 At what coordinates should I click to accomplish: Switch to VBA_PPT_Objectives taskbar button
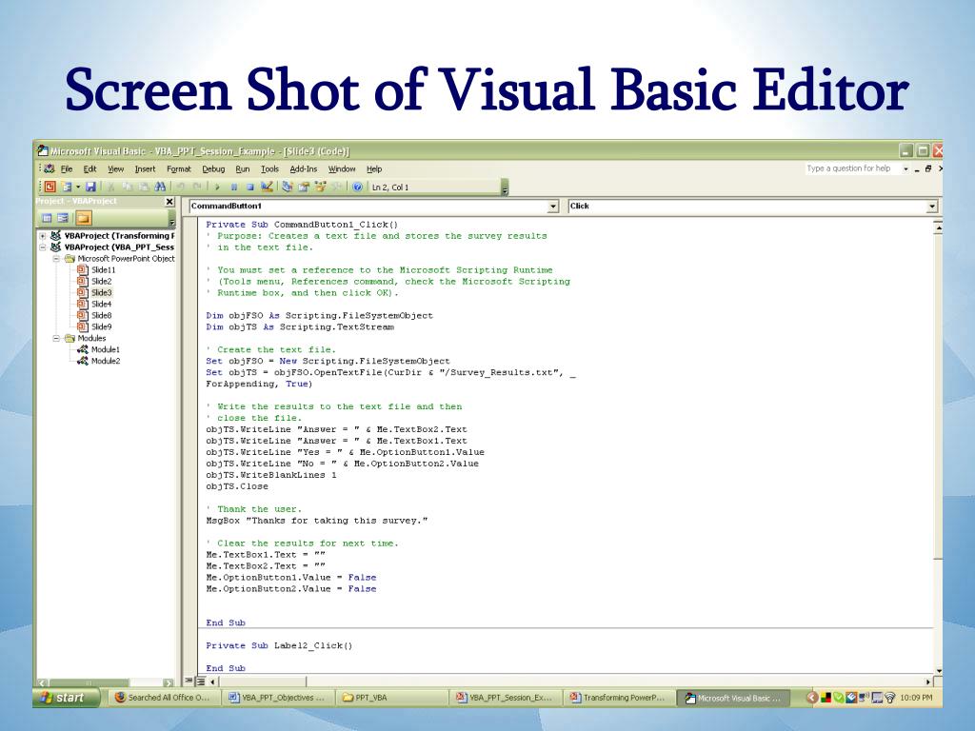tap(278, 698)
